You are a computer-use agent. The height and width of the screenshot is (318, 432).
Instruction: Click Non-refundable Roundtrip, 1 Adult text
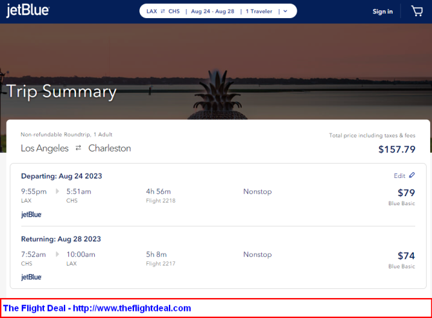tap(66, 134)
